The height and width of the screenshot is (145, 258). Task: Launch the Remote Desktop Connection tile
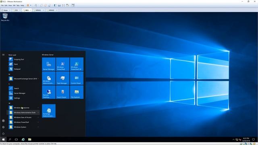[49, 92]
